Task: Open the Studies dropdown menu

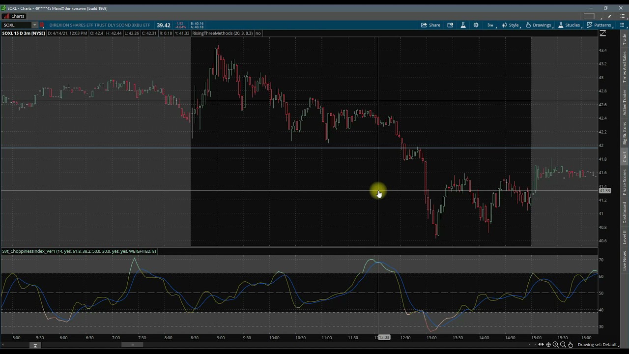Action: point(570,25)
